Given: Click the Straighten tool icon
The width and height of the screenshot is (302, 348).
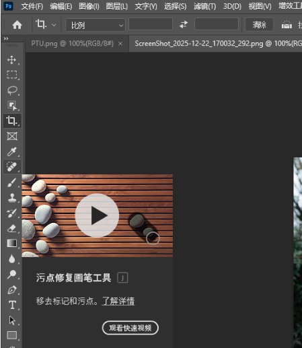Looking at the screenshot, I should pos(287,24).
